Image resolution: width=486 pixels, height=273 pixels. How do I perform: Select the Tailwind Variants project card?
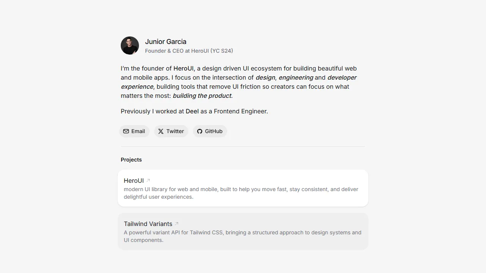coord(243,231)
